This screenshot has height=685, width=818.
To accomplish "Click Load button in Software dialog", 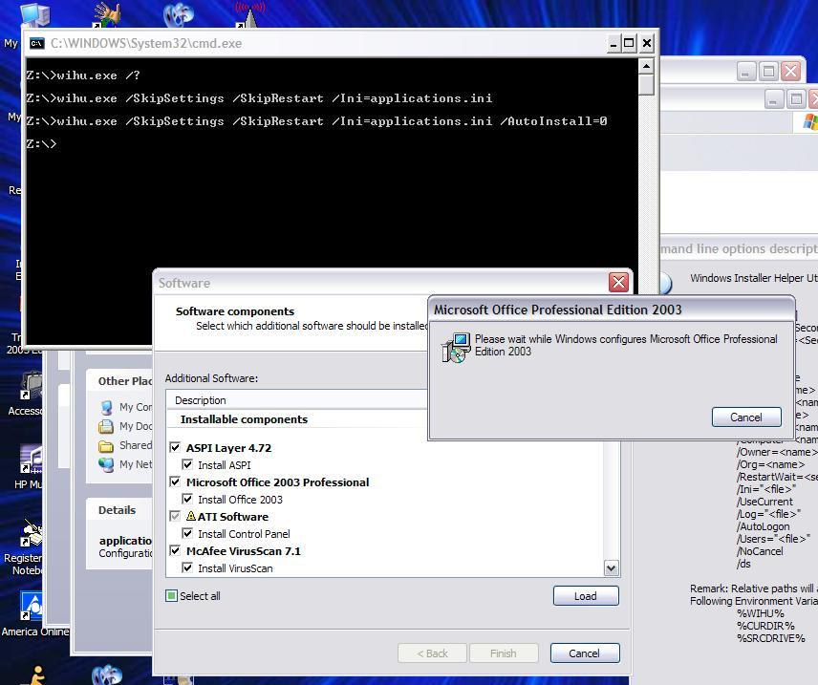I will [x=586, y=596].
